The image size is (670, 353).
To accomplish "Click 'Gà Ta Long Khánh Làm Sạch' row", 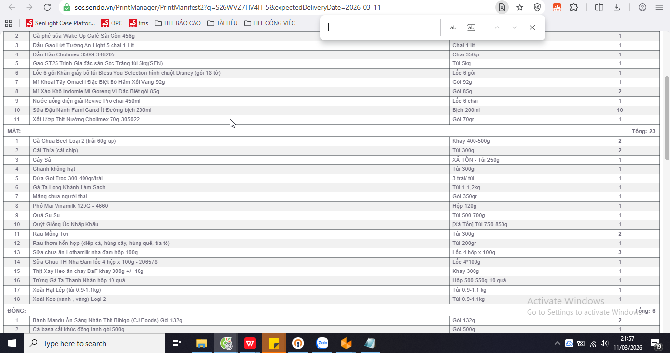I will click(x=332, y=187).
